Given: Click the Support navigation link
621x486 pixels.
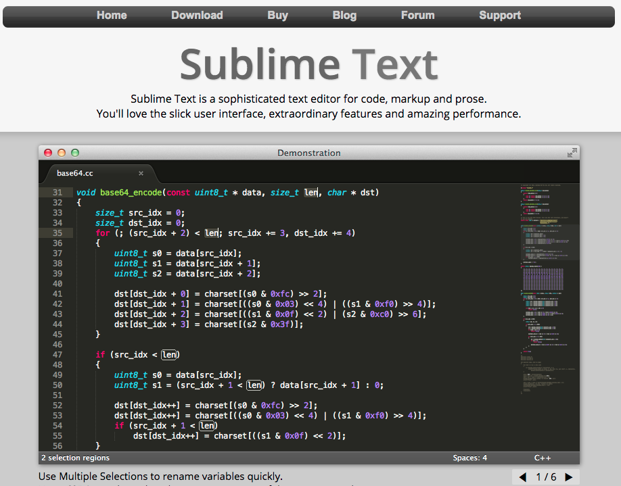Looking at the screenshot, I should [499, 15].
